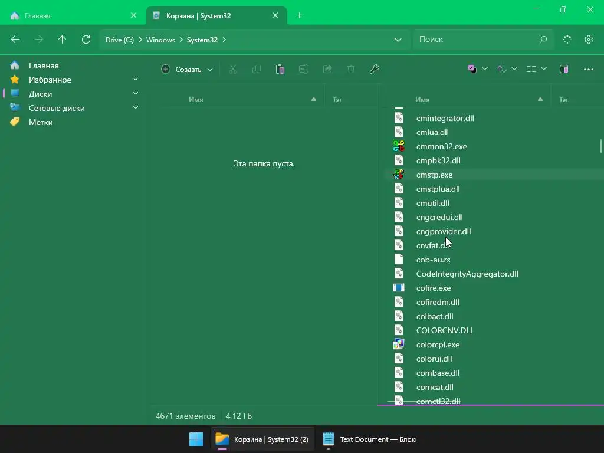The image size is (604, 453).
Task: Click the Метки tag icon in sidebar
Action: (15, 122)
